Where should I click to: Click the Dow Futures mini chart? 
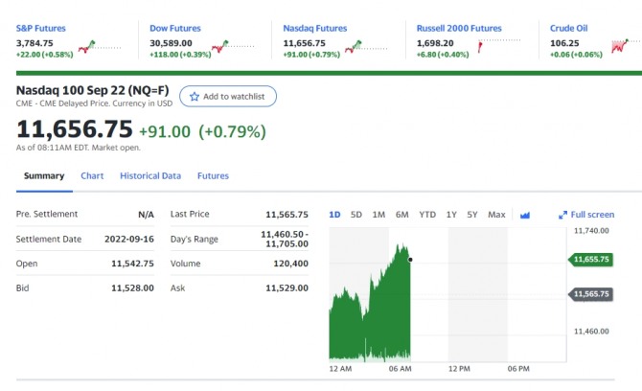pyautogui.click(x=236, y=45)
